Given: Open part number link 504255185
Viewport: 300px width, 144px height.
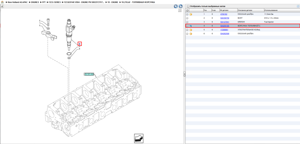Looking at the screenshot, I should coord(225,26).
